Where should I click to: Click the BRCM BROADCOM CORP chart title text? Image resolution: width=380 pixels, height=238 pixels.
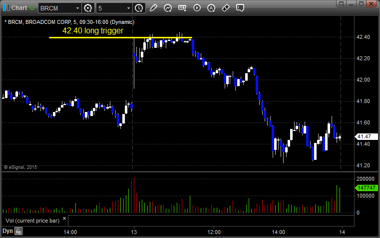69,22
